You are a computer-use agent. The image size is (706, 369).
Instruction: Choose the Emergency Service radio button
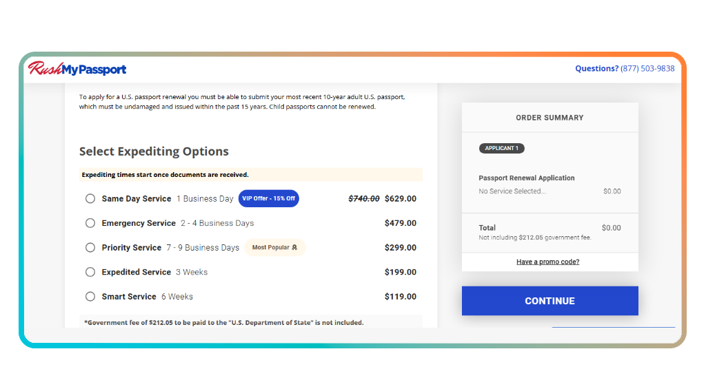point(90,223)
